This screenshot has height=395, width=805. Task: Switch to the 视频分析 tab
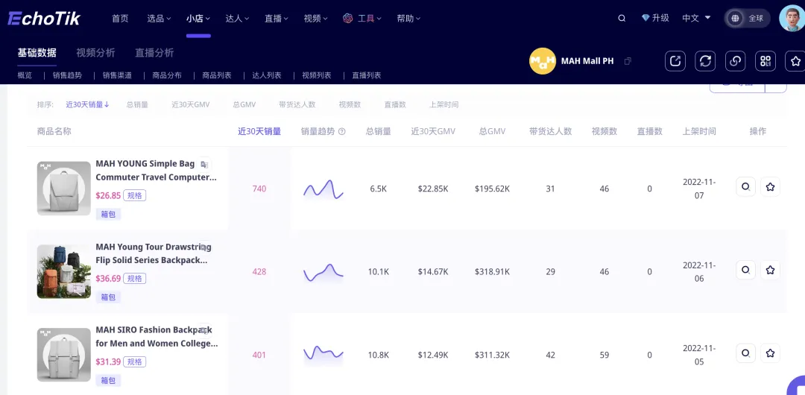[x=95, y=52]
